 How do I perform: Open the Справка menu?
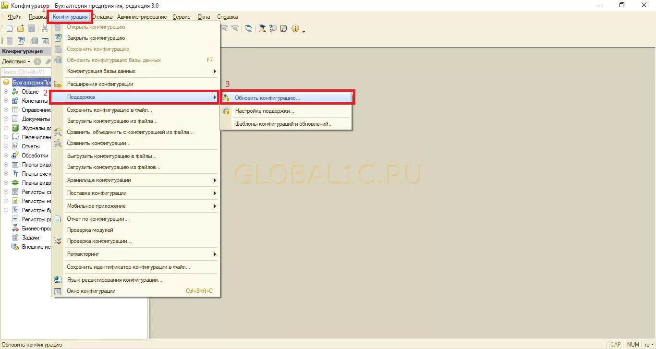[228, 17]
